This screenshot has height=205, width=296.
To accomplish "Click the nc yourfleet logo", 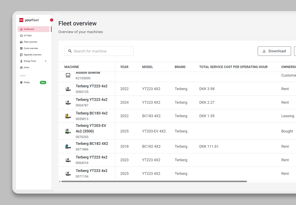I will pyautogui.click(x=29, y=20).
